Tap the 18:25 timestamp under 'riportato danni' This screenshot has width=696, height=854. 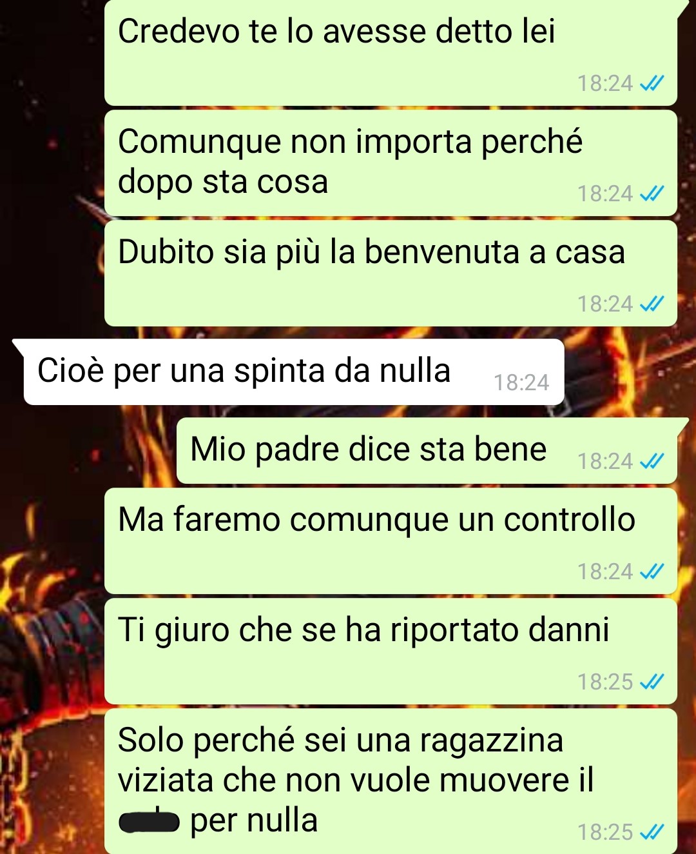(605, 682)
